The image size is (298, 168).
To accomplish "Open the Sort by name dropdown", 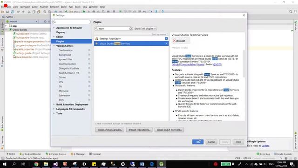I will [160, 34].
